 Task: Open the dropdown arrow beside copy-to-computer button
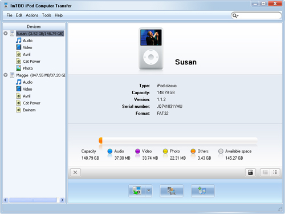click(x=149, y=191)
